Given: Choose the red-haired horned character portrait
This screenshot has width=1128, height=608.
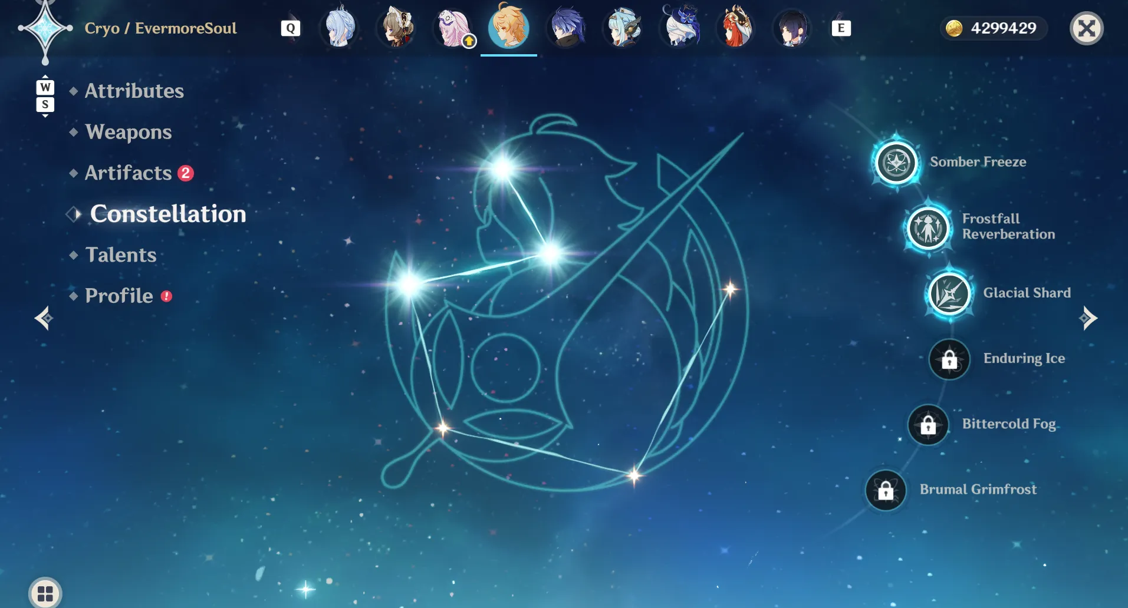Looking at the screenshot, I should click(736, 28).
